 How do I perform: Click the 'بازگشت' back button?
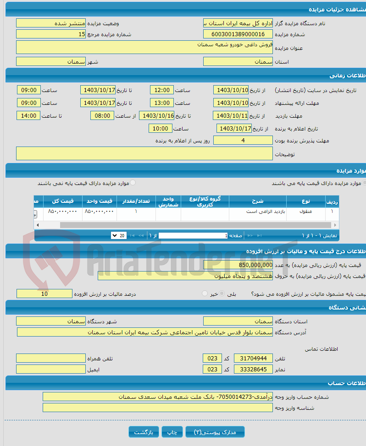(x=144, y=432)
